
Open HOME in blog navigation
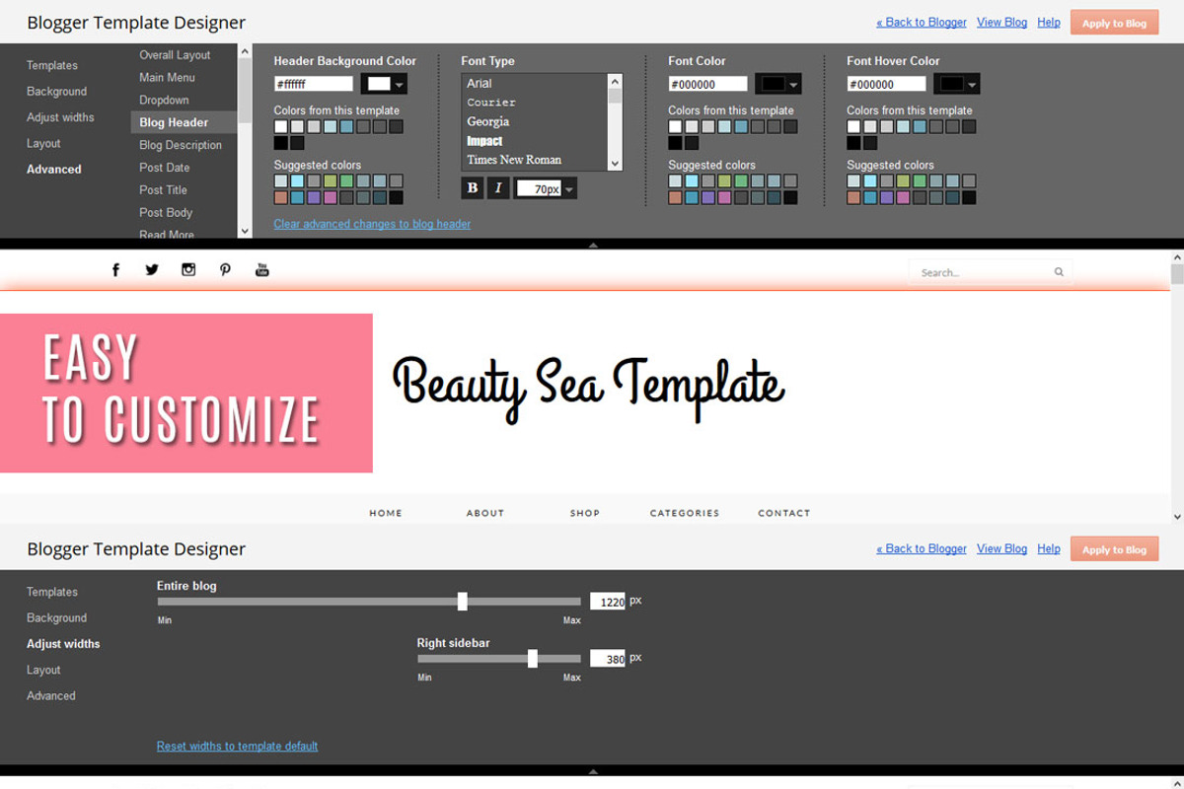386,513
